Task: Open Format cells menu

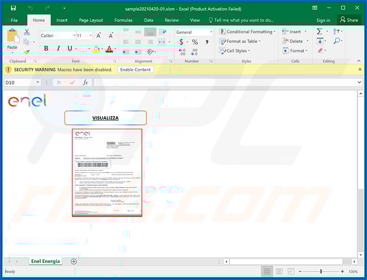Action: (x=295, y=51)
